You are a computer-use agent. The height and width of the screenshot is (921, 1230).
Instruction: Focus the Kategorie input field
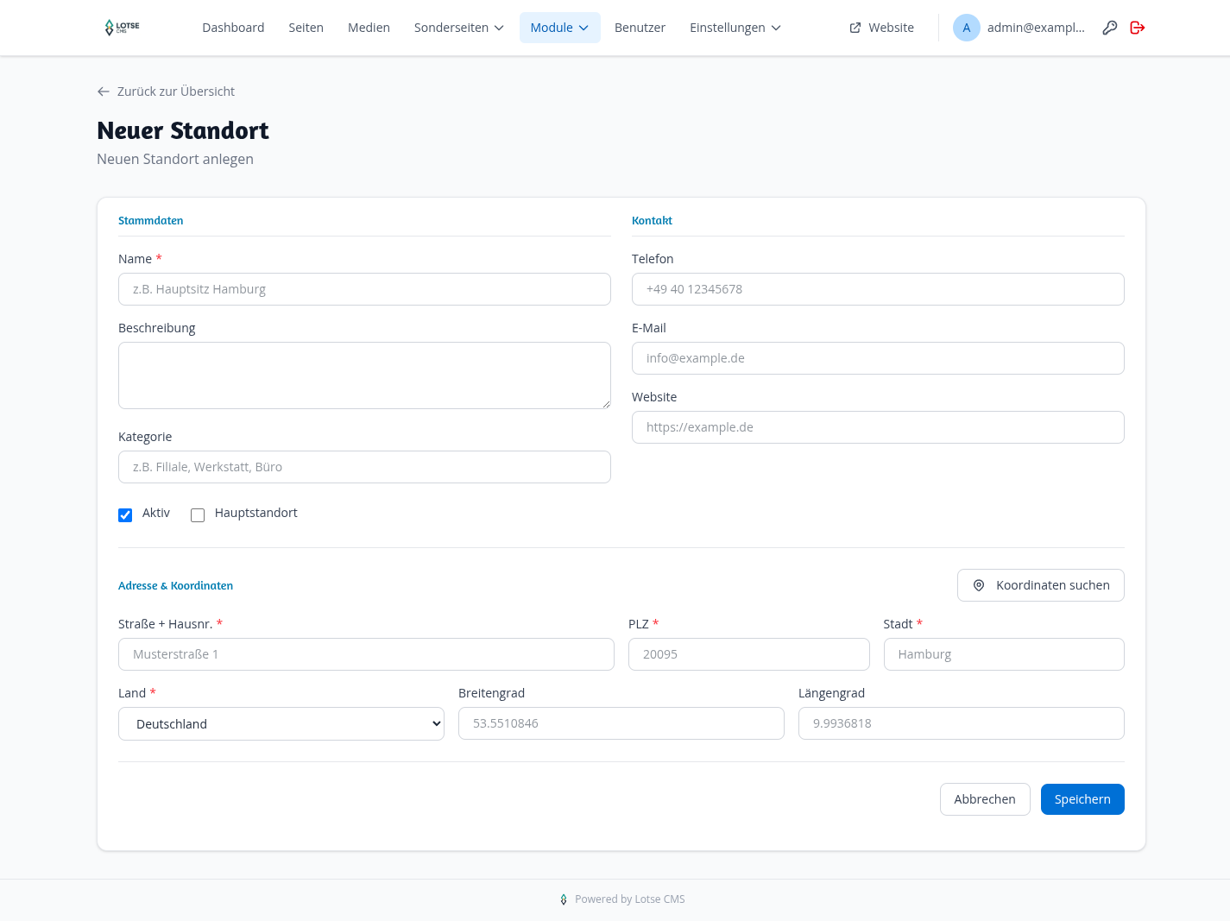(364, 467)
